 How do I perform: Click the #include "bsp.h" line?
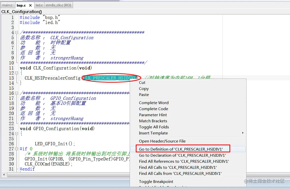(x=40, y=17)
